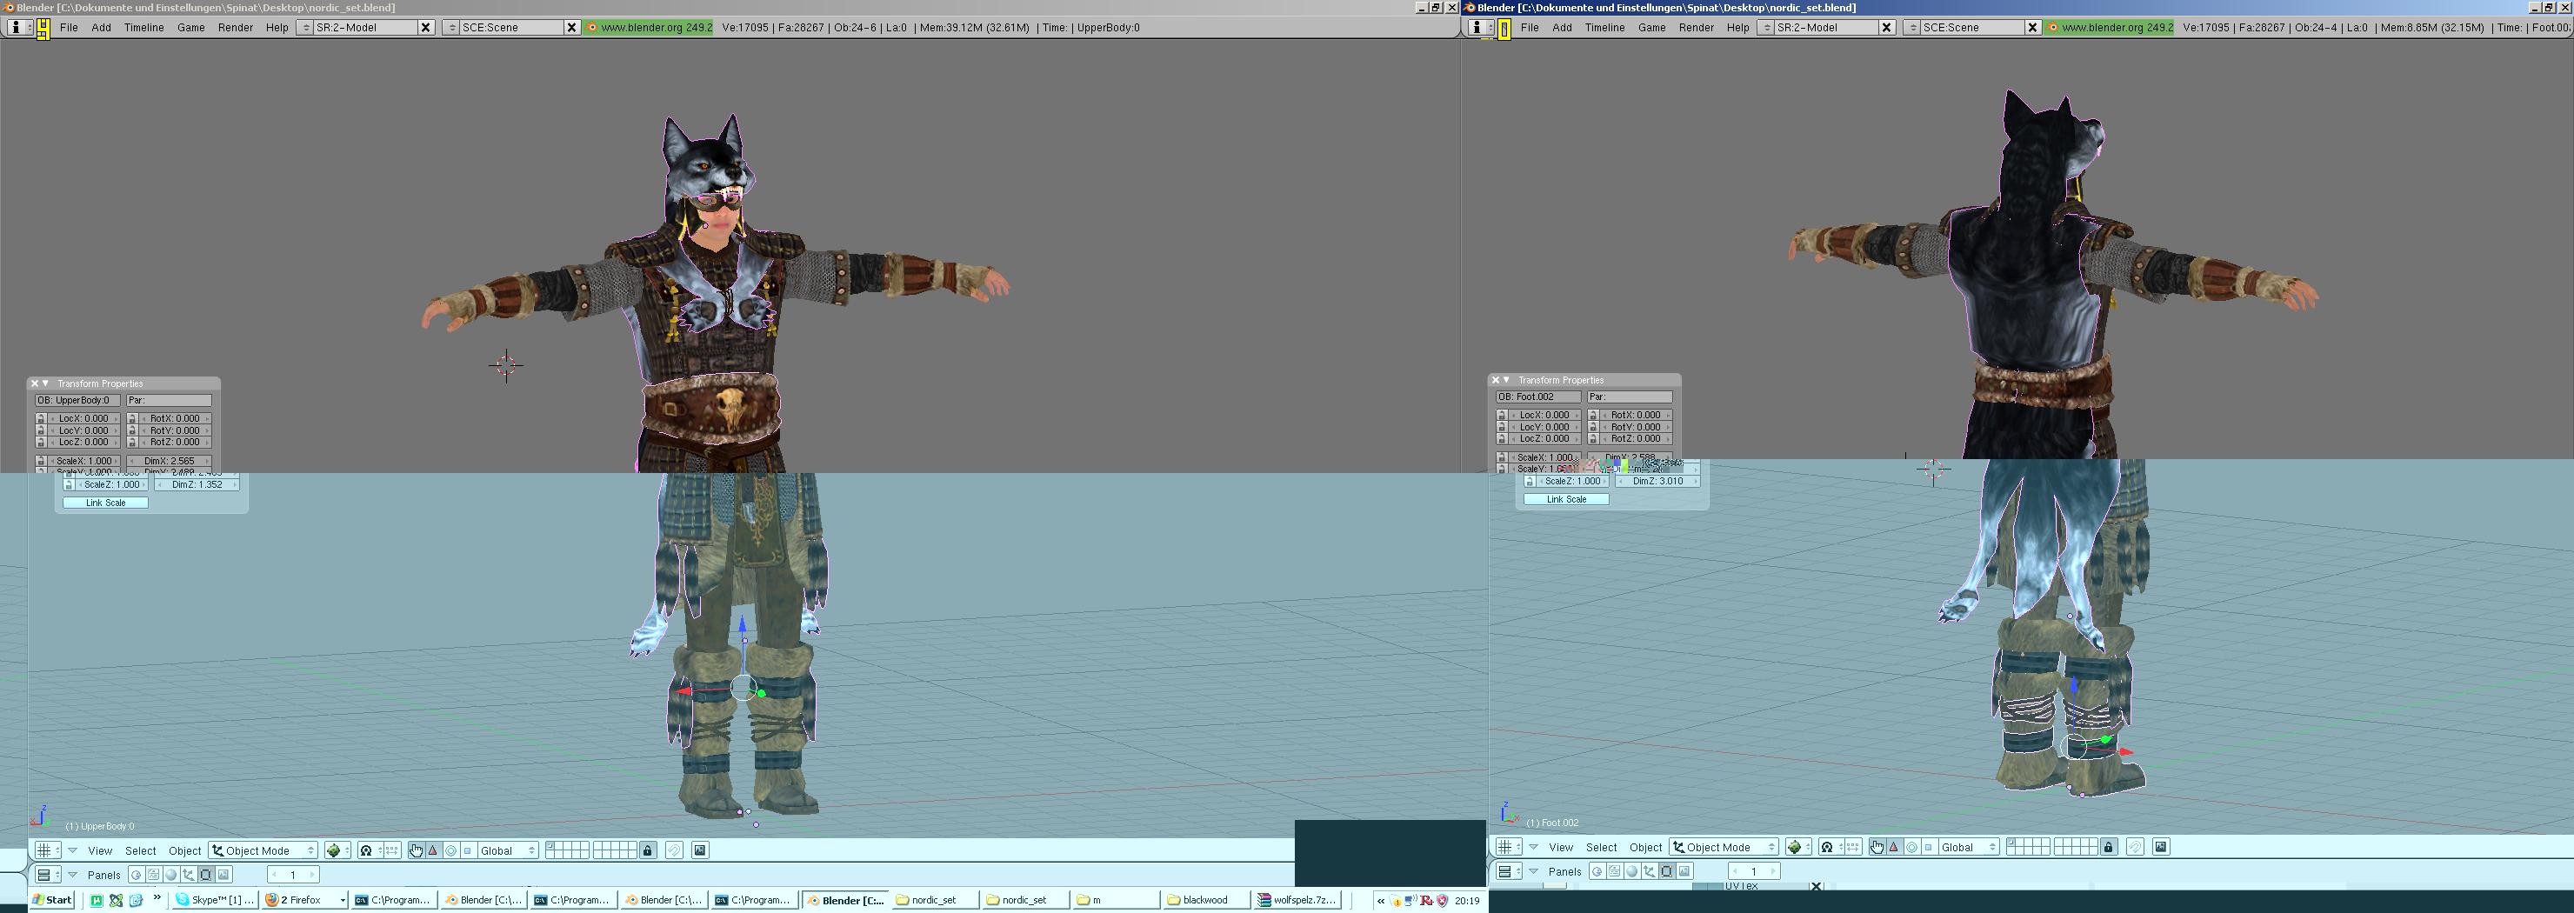The height and width of the screenshot is (913, 2574).
Task: Toggle the hand 3D manipulator button in left window
Action: pos(416,851)
